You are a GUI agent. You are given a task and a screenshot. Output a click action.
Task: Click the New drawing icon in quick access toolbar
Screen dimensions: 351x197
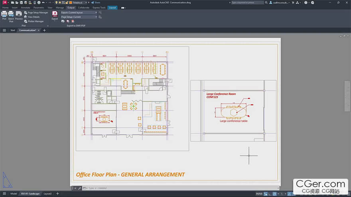(x=12, y=3)
